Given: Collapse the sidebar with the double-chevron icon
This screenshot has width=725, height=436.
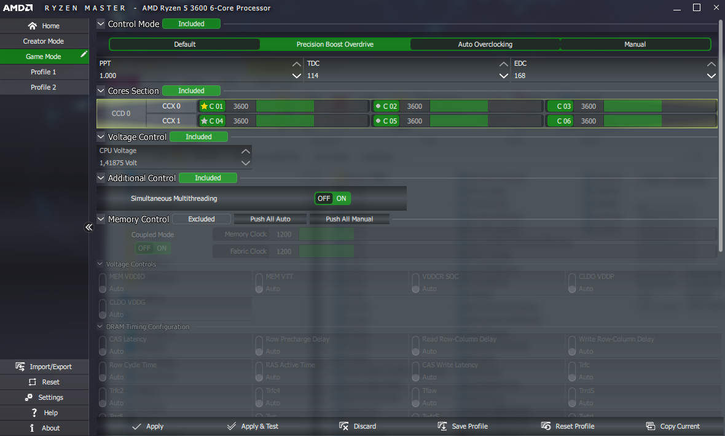Looking at the screenshot, I should 88,227.
